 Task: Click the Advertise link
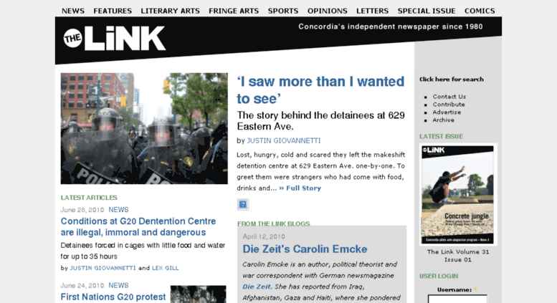tap(447, 112)
